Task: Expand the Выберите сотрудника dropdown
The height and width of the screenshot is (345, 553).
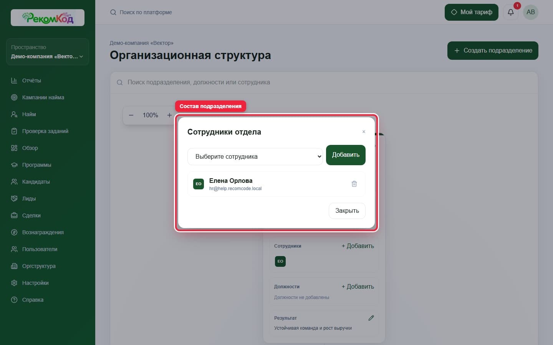Action: [x=255, y=156]
